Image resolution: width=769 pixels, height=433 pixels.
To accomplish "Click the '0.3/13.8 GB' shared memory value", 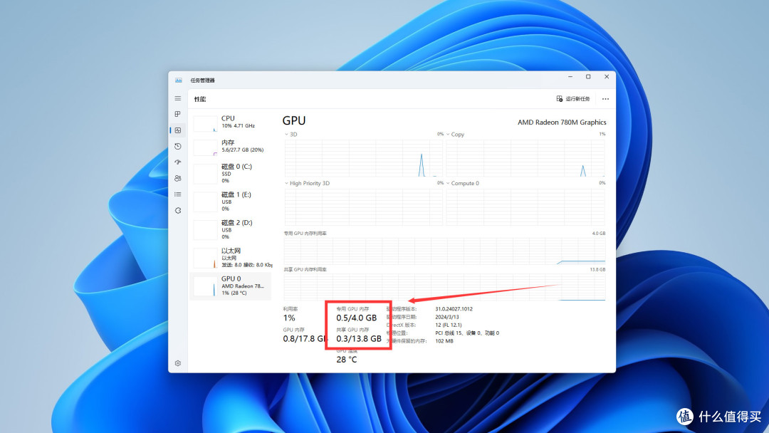I will pos(358,338).
